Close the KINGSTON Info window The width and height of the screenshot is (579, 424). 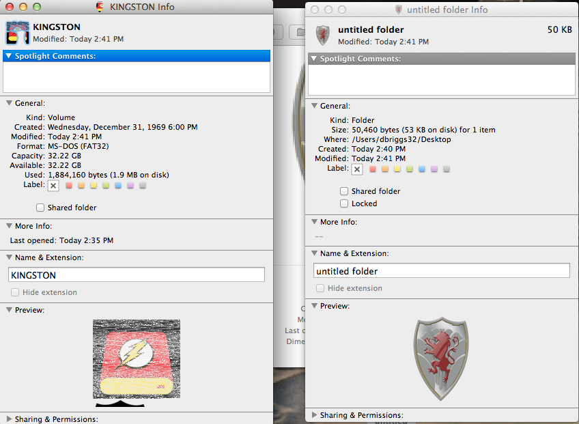(10, 7)
